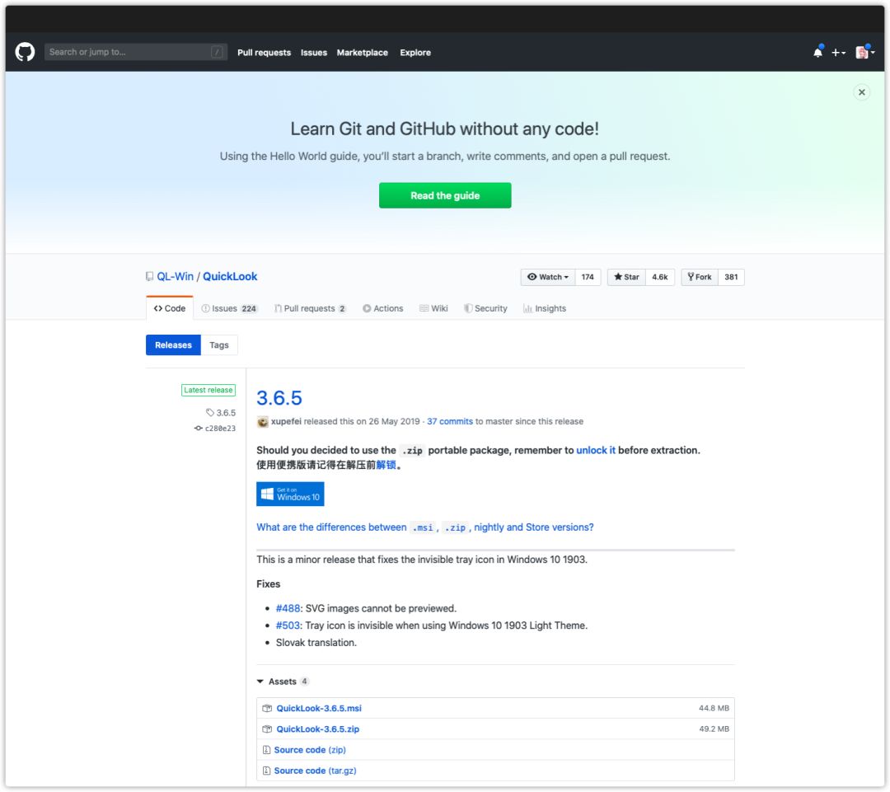Click the slash shortcut icon in search
The width and height of the screenshot is (890, 792).
coord(216,52)
